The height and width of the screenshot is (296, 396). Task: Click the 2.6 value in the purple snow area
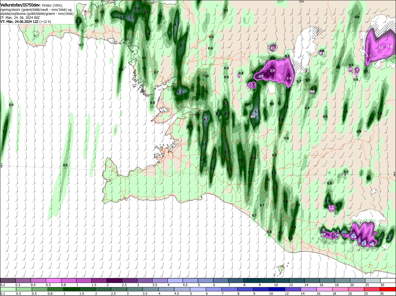289,78
